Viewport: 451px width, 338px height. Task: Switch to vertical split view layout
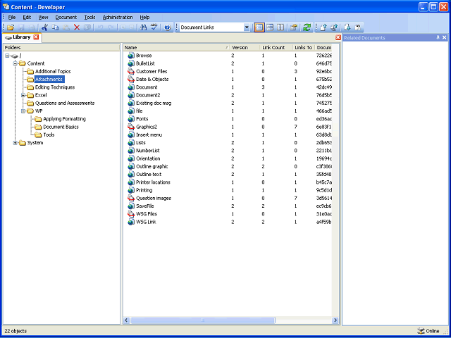coord(280,27)
